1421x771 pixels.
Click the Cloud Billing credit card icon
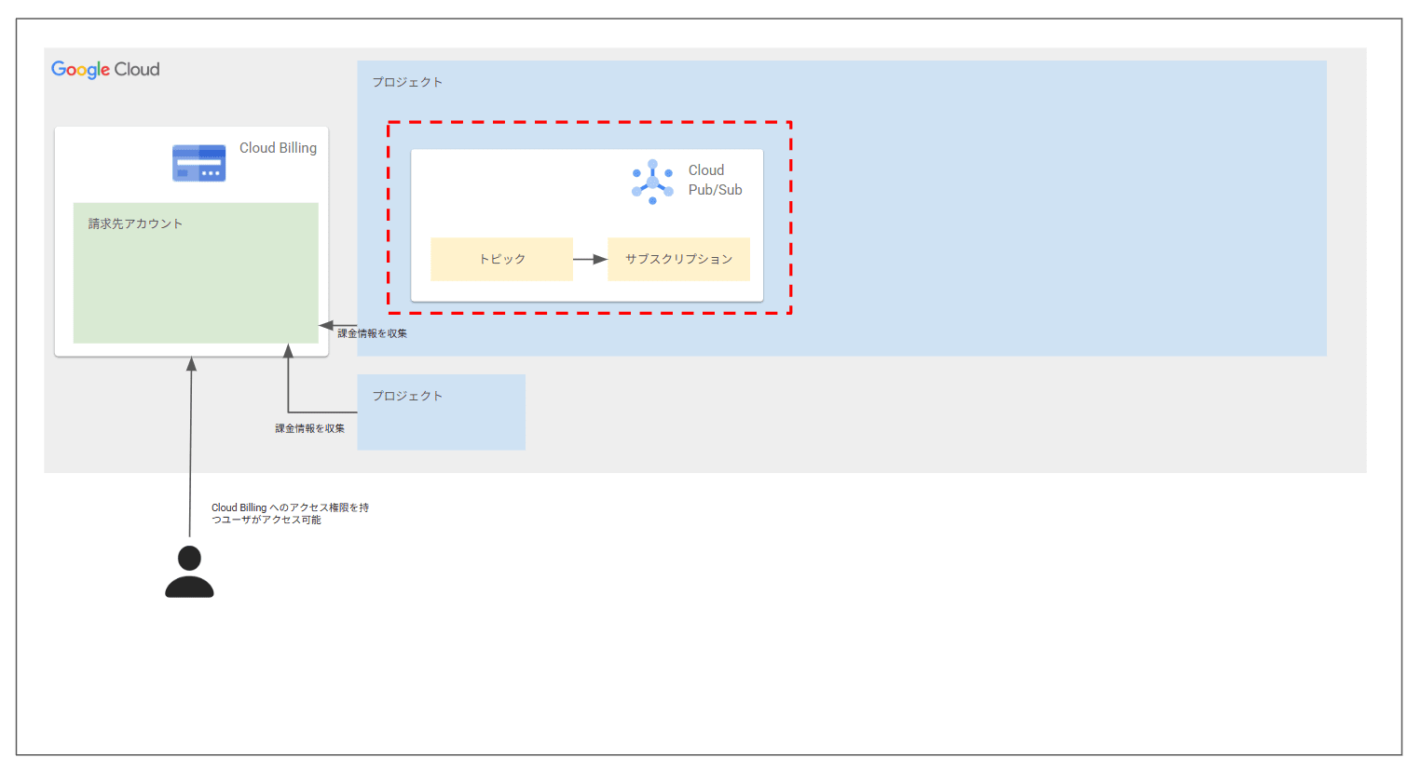(198, 163)
